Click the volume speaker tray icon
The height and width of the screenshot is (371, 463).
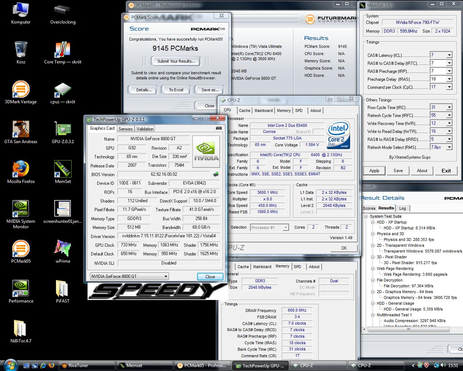pyautogui.click(x=443, y=366)
